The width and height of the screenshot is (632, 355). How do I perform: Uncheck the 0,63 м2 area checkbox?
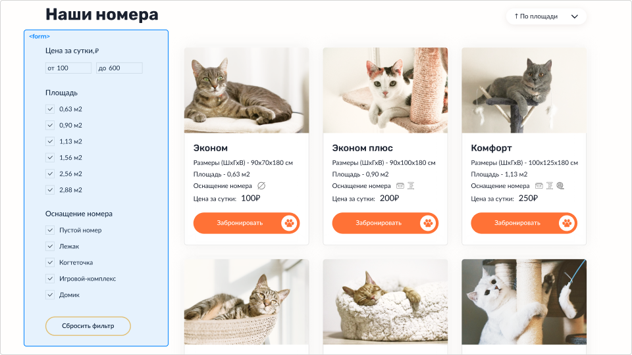(50, 109)
